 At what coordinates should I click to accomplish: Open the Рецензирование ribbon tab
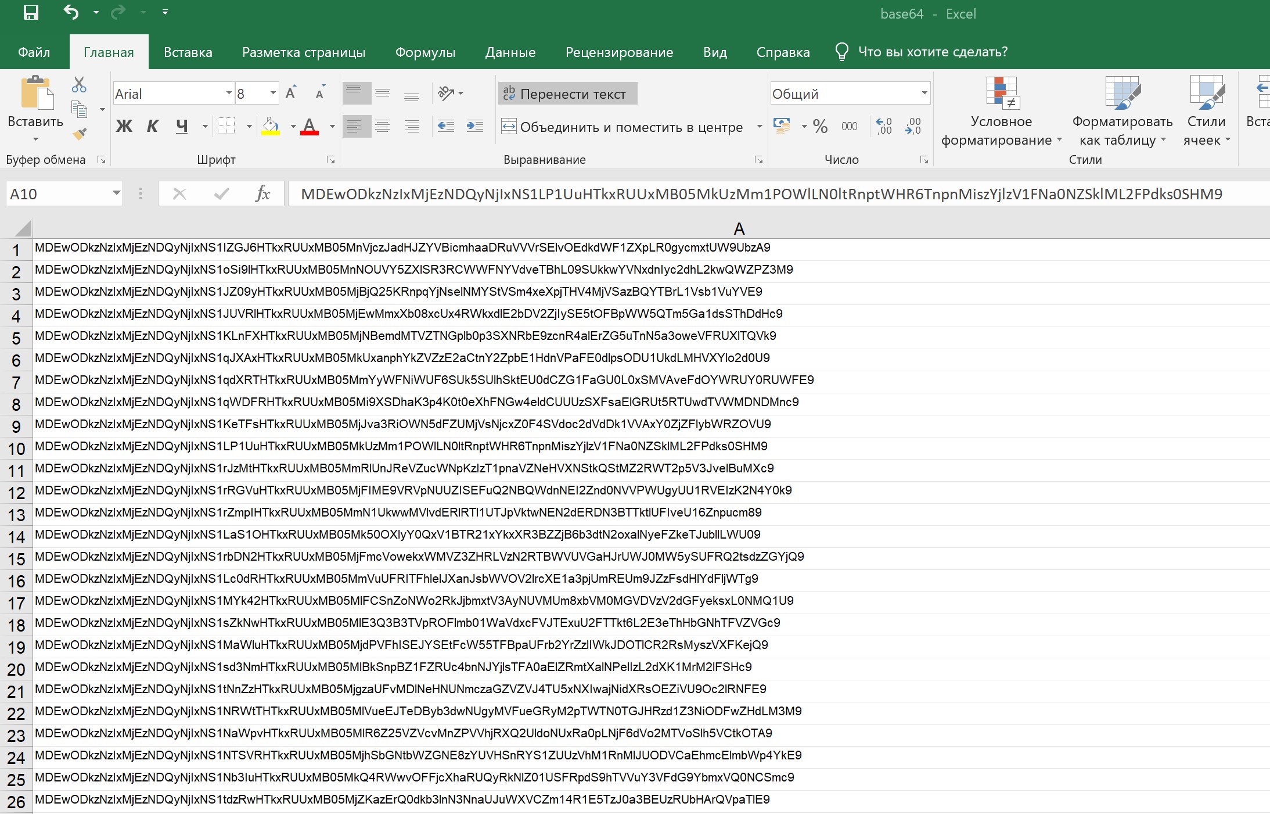pyautogui.click(x=619, y=52)
